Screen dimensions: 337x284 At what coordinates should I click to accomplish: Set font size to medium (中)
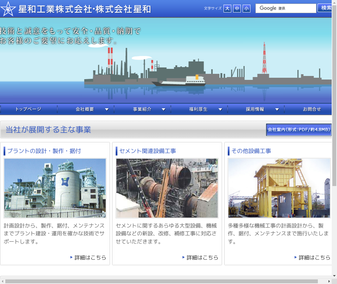[x=237, y=9]
